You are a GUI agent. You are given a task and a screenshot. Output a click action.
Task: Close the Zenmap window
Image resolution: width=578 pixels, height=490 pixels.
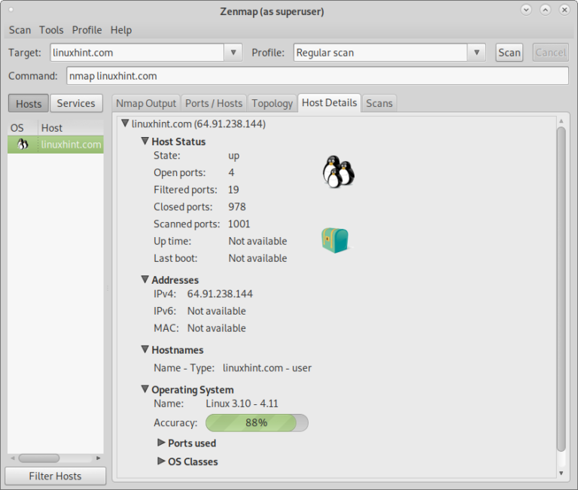[564, 10]
